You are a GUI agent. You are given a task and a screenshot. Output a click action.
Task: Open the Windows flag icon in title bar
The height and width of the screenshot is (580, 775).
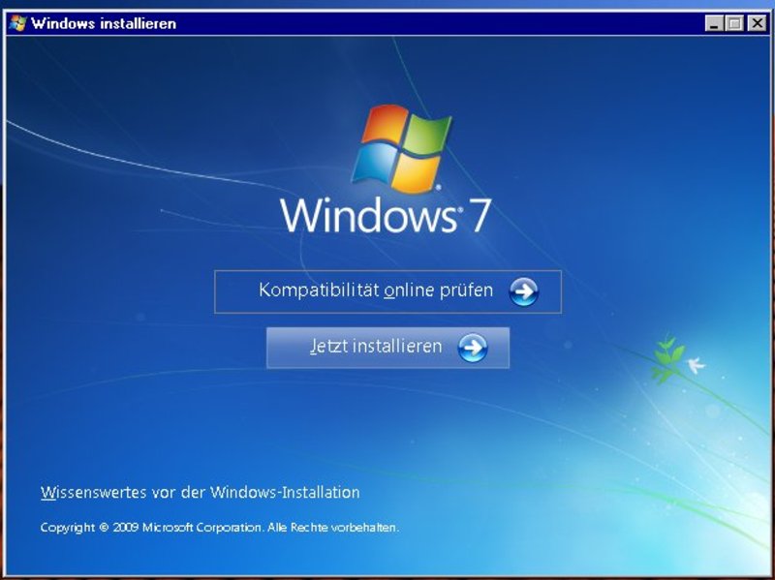17,23
